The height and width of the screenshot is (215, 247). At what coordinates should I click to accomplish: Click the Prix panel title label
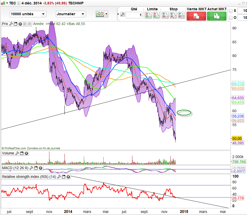(5, 24)
